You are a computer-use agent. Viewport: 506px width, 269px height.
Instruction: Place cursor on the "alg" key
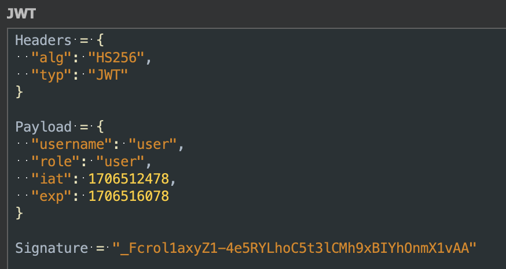(49, 58)
